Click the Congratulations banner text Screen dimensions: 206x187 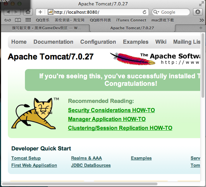tap(131, 84)
